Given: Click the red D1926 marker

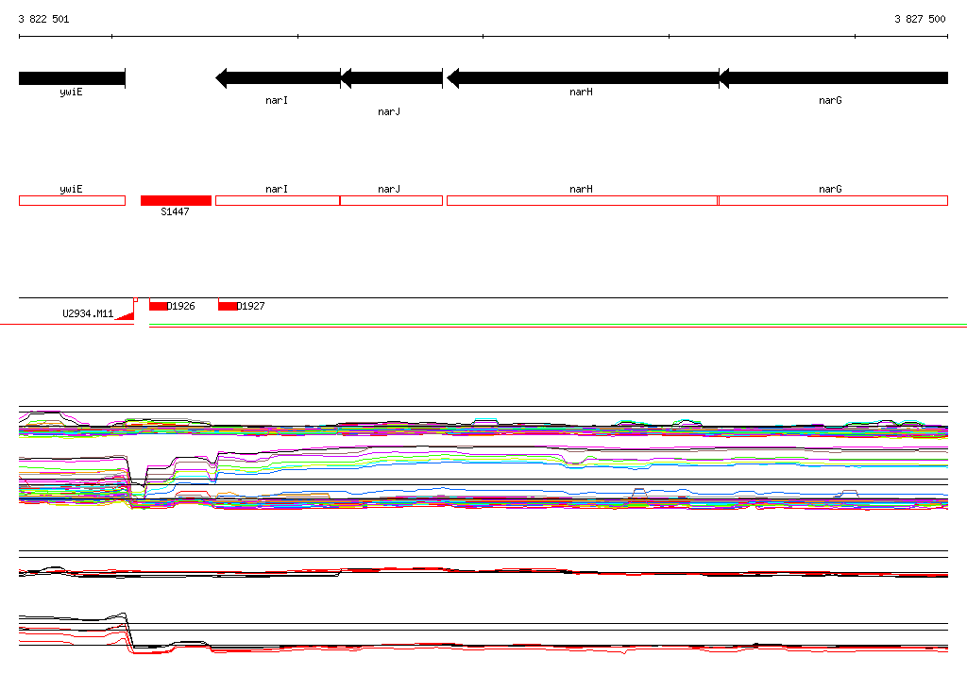Looking at the screenshot, I should tap(158, 306).
